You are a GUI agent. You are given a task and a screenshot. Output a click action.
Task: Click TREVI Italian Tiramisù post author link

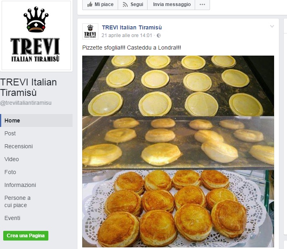tap(132, 27)
